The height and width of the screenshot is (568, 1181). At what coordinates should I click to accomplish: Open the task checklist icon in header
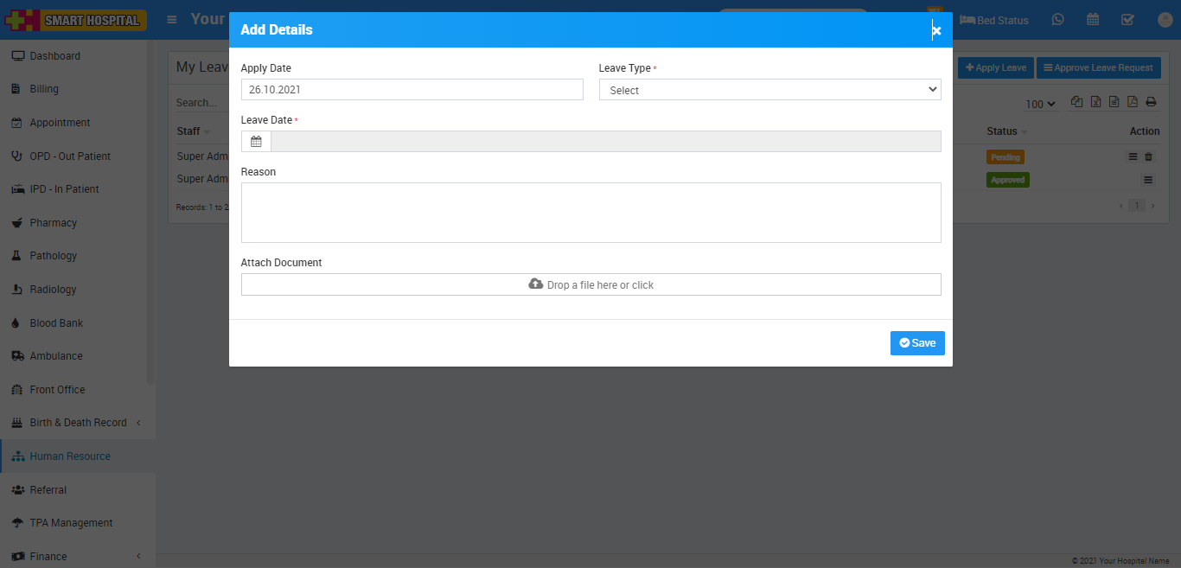coord(1127,20)
